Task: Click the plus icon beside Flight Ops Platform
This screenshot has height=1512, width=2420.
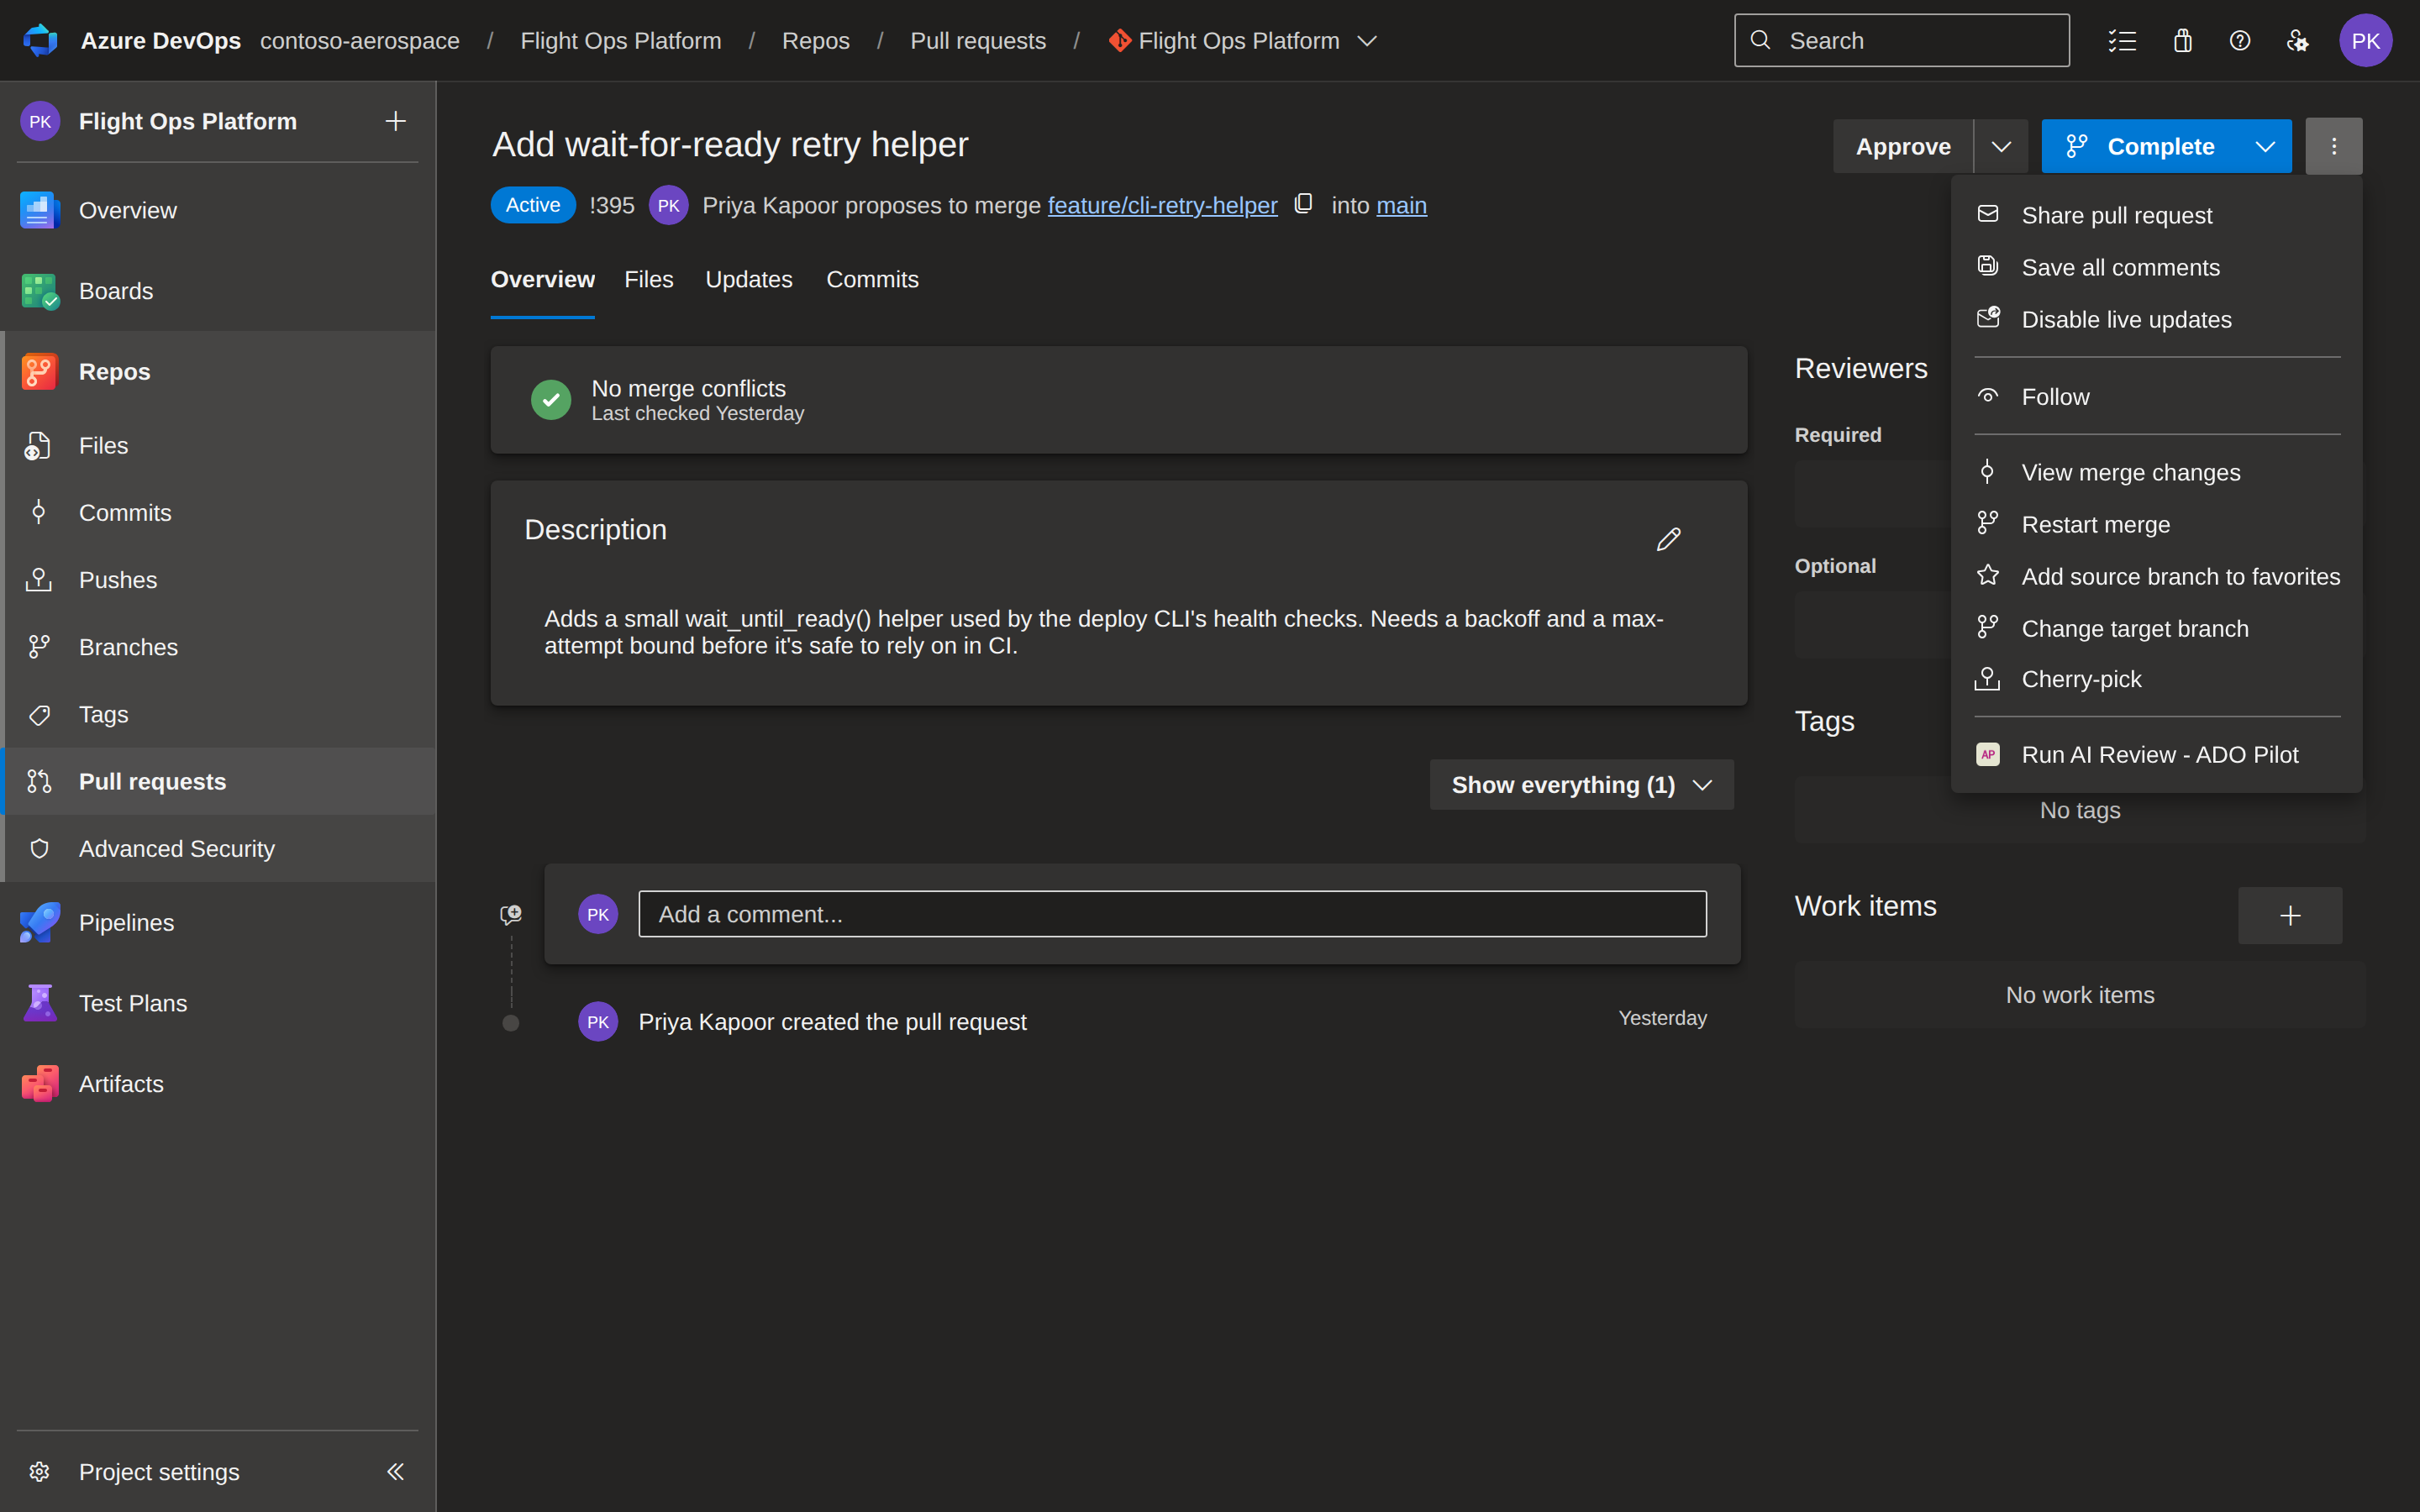Action: pyautogui.click(x=395, y=121)
